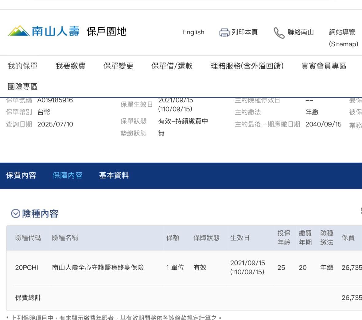Click the 查詢日期 field label
362x320 pixels.
pyautogui.click(x=19, y=124)
